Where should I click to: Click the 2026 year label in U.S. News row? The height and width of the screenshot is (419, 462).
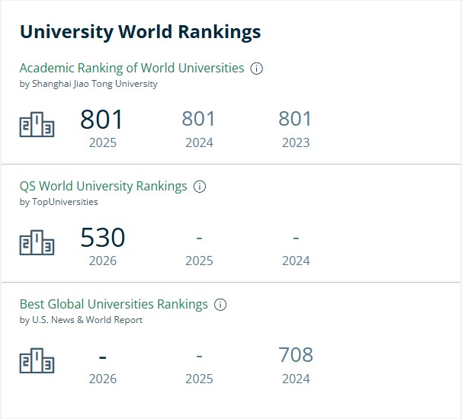(x=103, y=379)
